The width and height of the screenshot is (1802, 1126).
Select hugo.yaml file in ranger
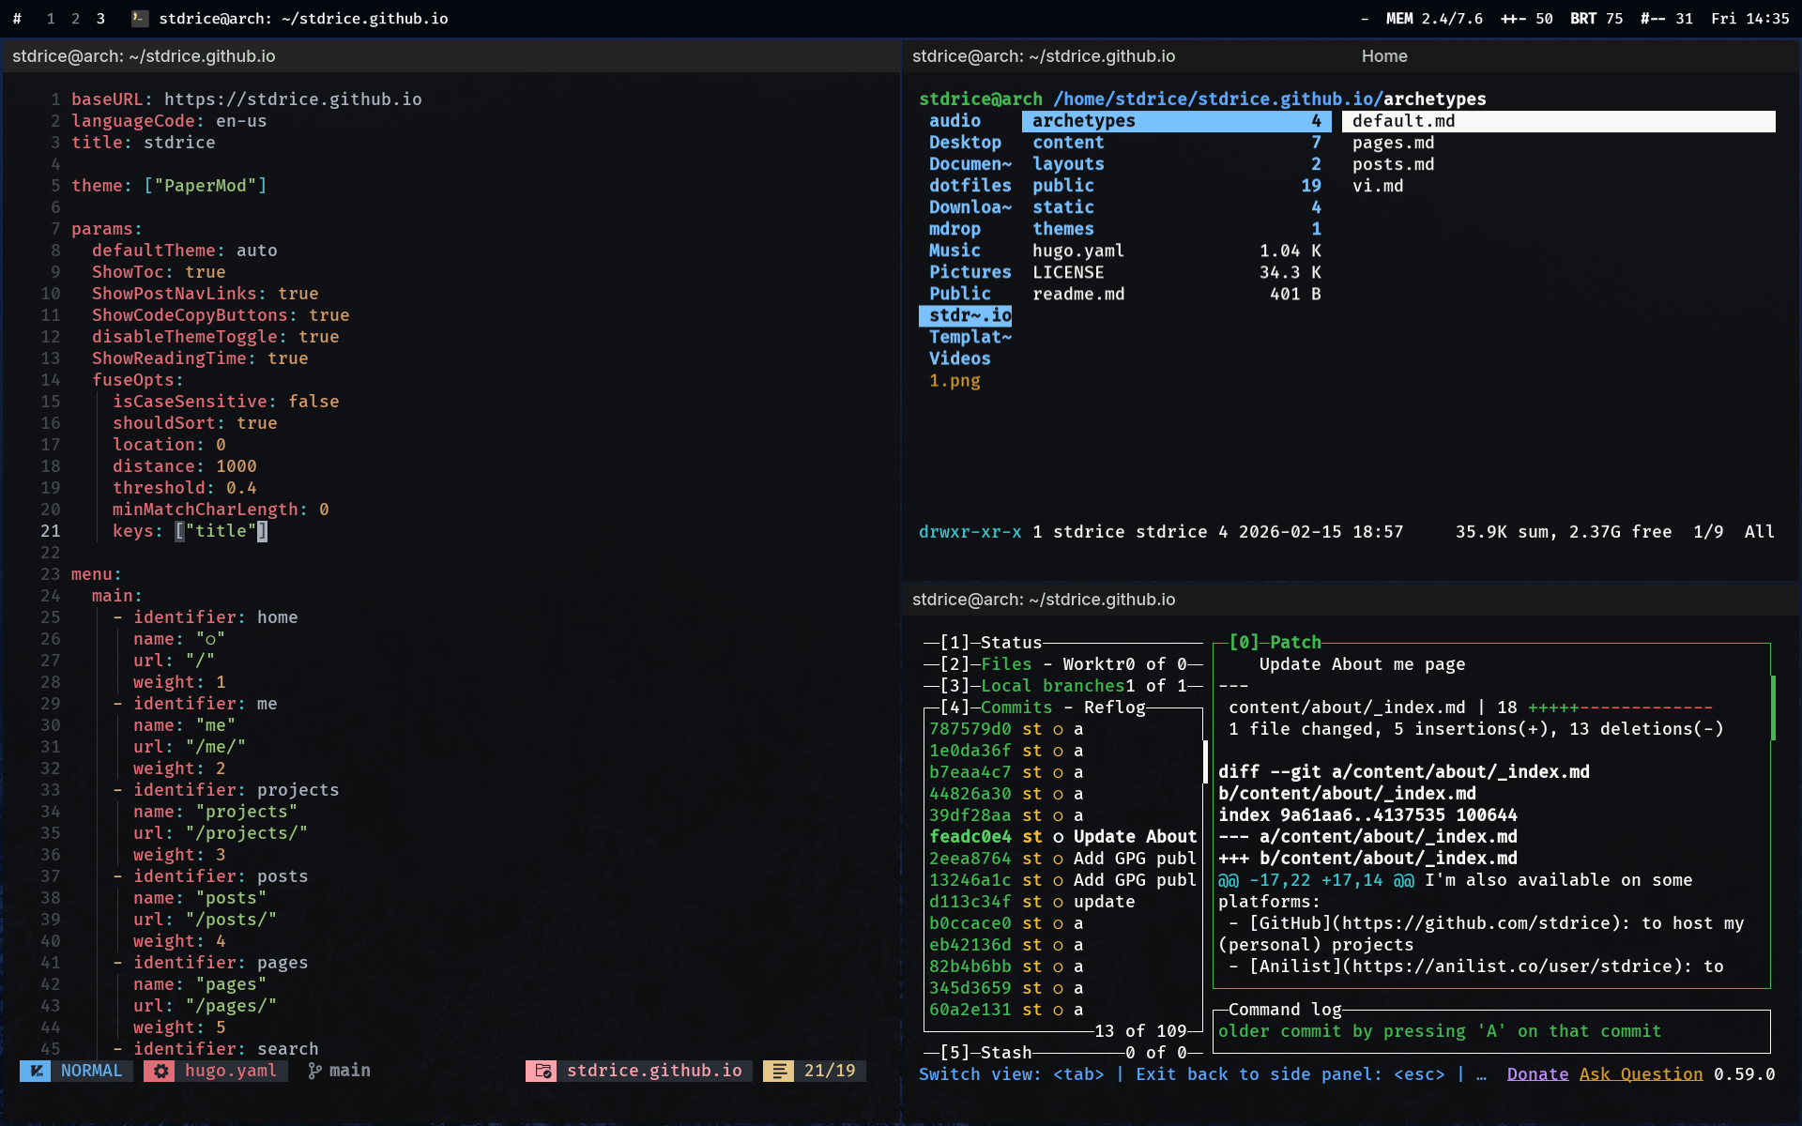1177,251
